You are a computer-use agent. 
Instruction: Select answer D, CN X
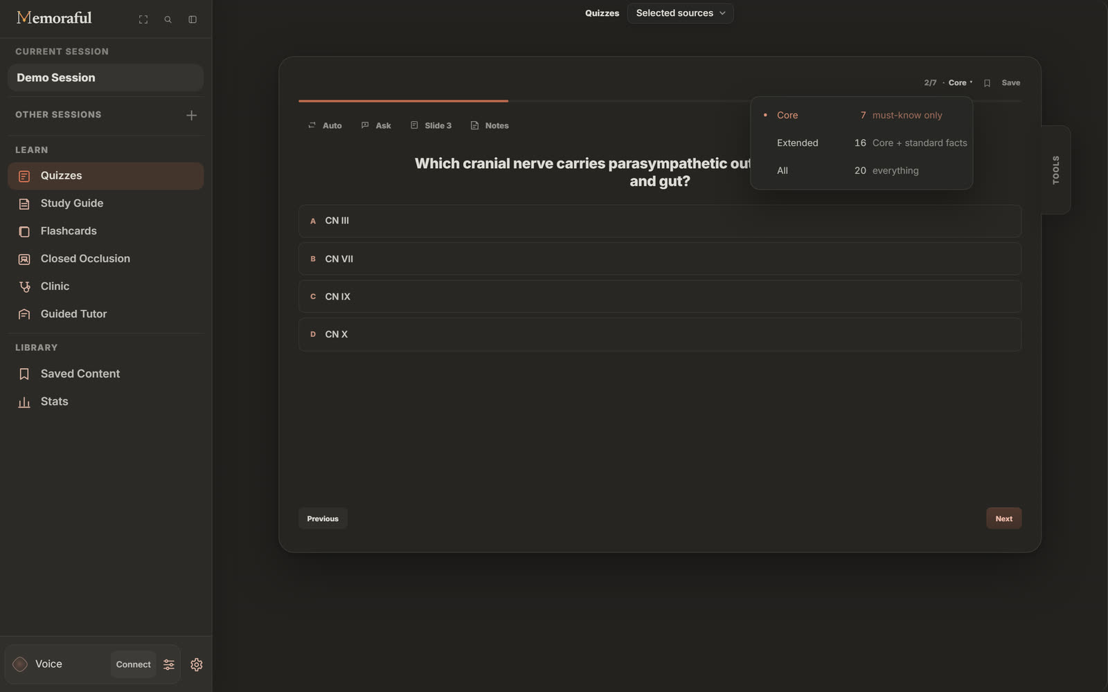click(x=660, y=334)
